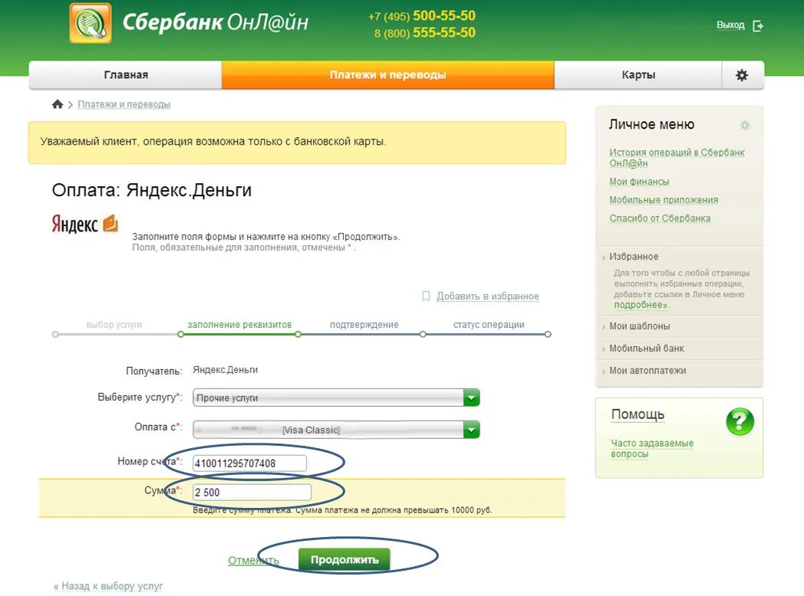804x596 pixels.
Task: Switch to the Карты tab
Action: point(639,74)
